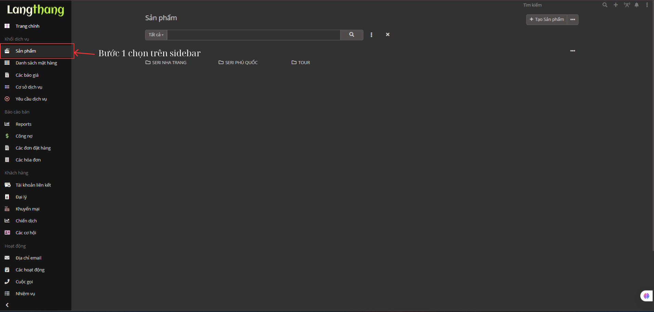This screenshot has width=654, height=312.
Task: Go to Danh sách mặt hàng in sidebar
Action: [x=36, y=63]
